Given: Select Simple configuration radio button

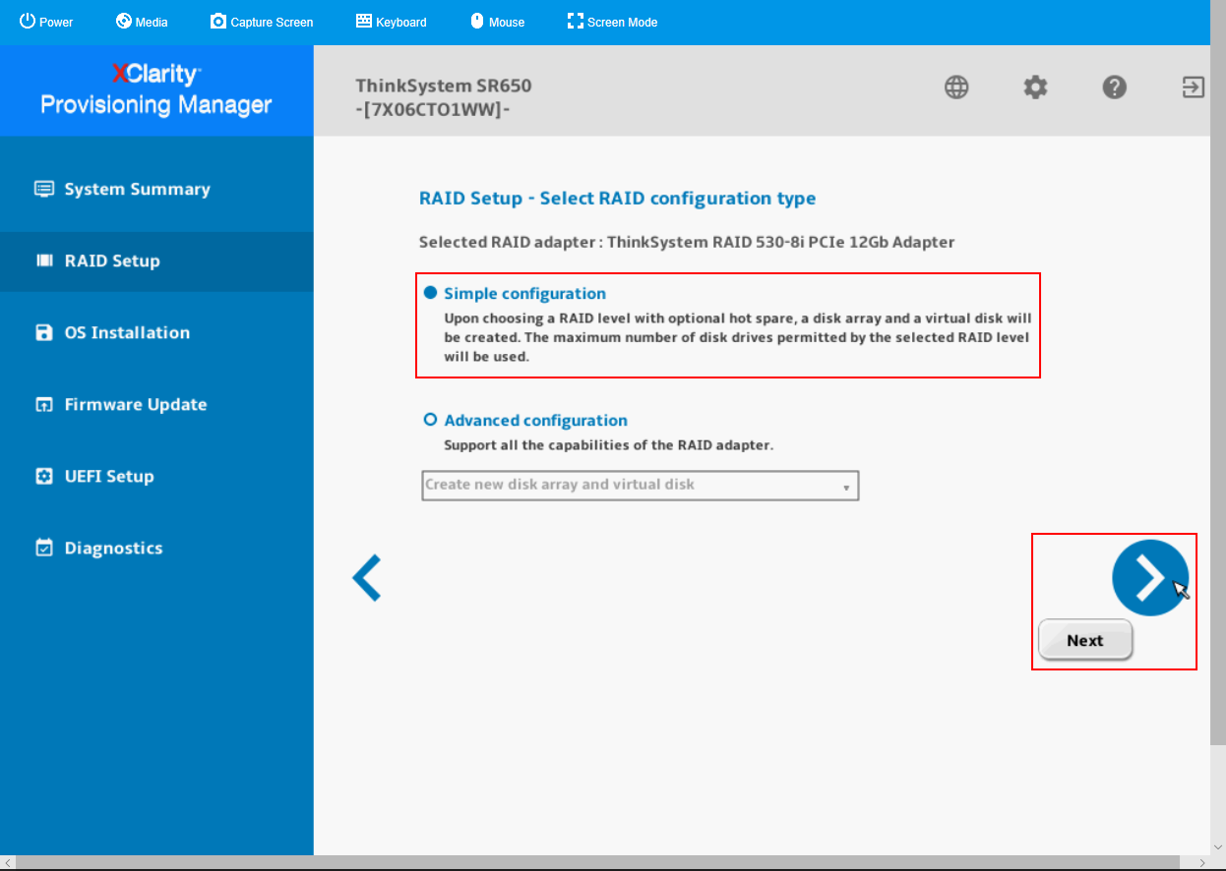Looking at the screenshot, I should pyautogui.click(x=430, y=293).
